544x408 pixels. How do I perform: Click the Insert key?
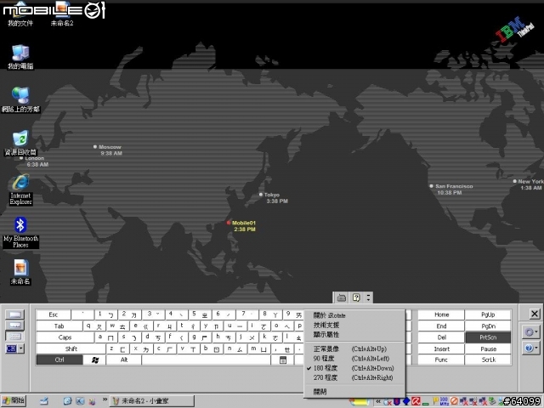pos(441,348)
